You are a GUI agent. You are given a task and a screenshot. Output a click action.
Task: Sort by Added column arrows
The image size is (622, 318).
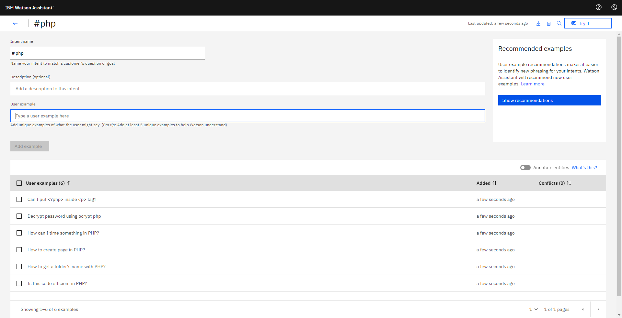(494, 183)
